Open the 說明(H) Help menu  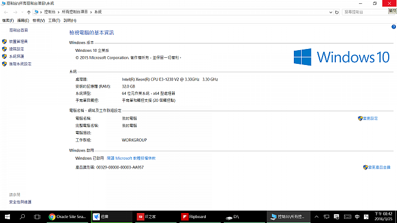[x=69, y=20]
